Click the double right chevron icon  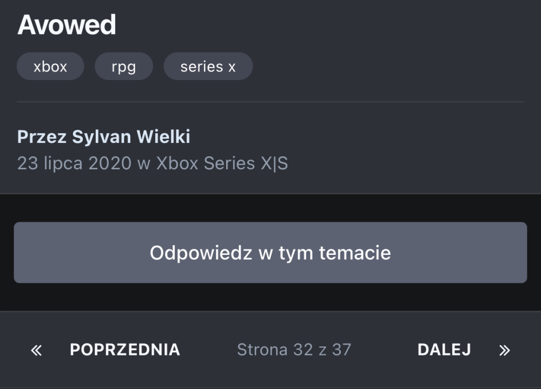click(x=504, y=351)
